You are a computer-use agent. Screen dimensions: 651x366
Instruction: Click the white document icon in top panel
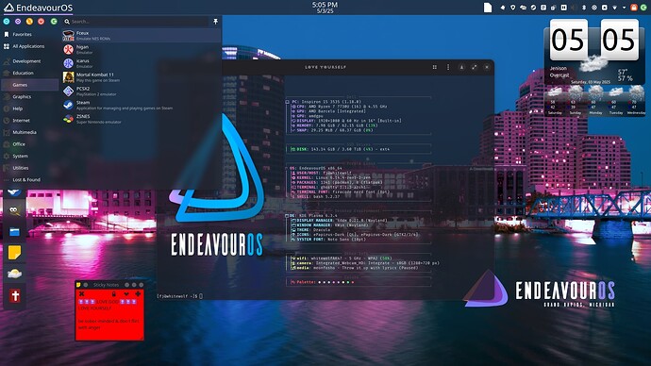pos(488,8)
